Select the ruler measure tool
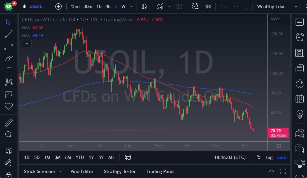 click(x=9, y=123)
